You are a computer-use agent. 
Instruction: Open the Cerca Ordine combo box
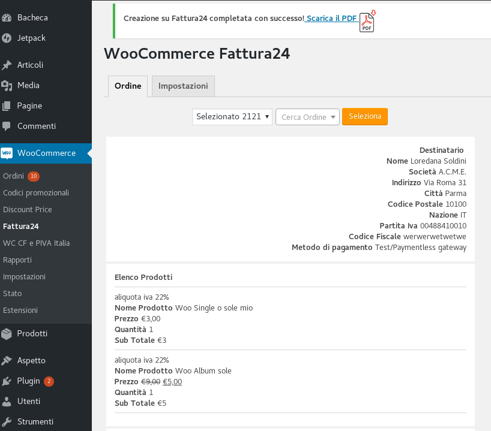[x=307, y=117]
